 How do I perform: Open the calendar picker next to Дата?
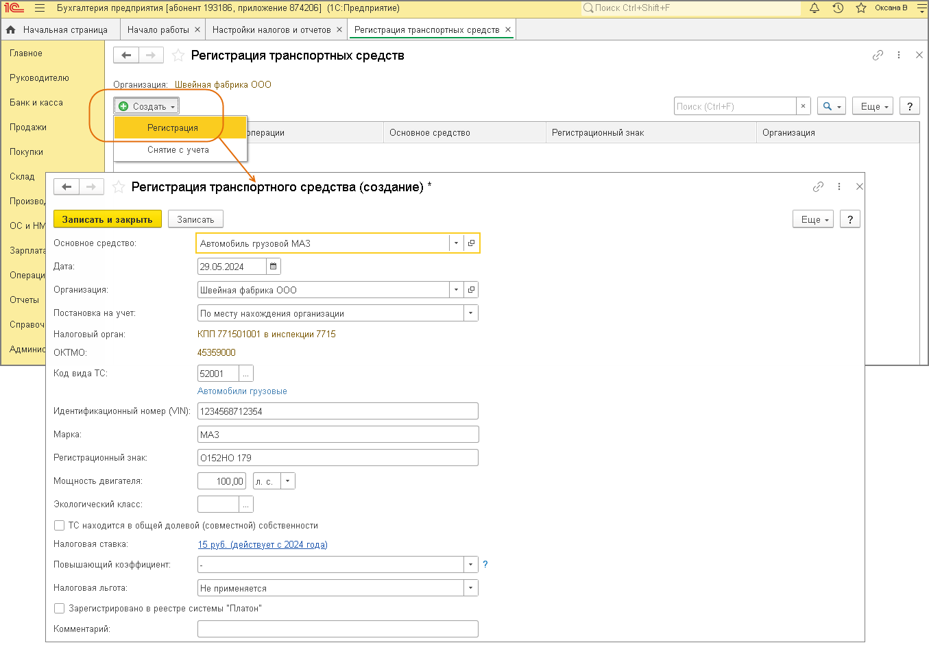click(x=273, y=267)
